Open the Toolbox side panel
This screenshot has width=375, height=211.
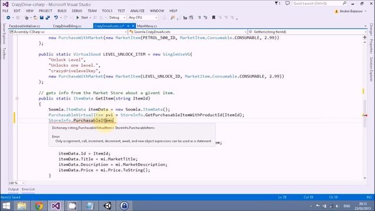click(4, 53)
